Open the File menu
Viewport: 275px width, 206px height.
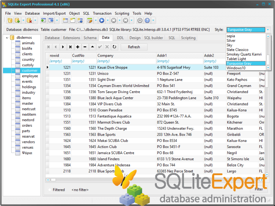click(x=8, y=13)
